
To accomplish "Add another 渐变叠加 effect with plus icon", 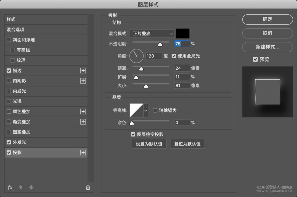I will (83, 122).
